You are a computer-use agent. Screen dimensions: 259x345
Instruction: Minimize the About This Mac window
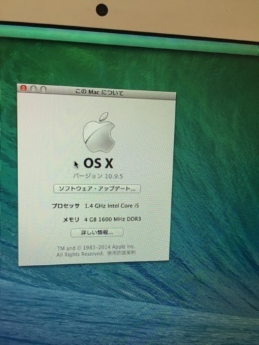point(33,89)
